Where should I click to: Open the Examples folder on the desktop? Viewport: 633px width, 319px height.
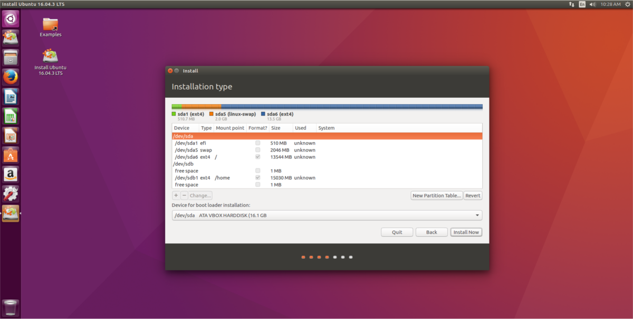[x=50, y=25]
